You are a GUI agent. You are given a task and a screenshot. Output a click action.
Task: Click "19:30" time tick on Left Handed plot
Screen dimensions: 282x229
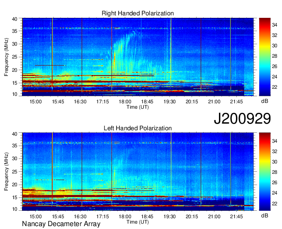coord(170,217)
